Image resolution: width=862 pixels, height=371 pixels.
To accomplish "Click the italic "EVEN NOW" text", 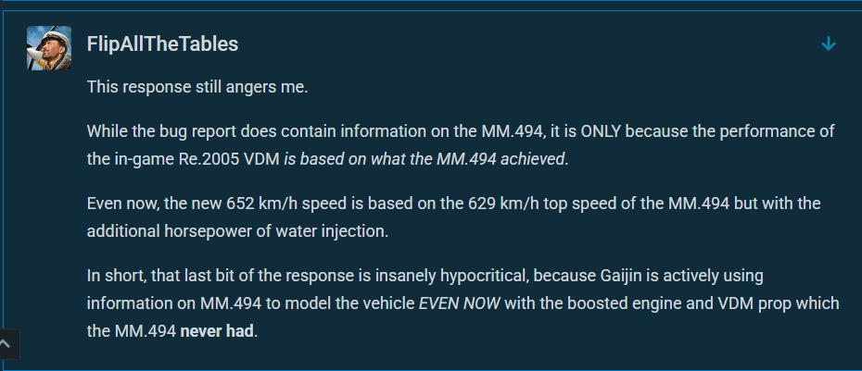I will pos(460,303).
